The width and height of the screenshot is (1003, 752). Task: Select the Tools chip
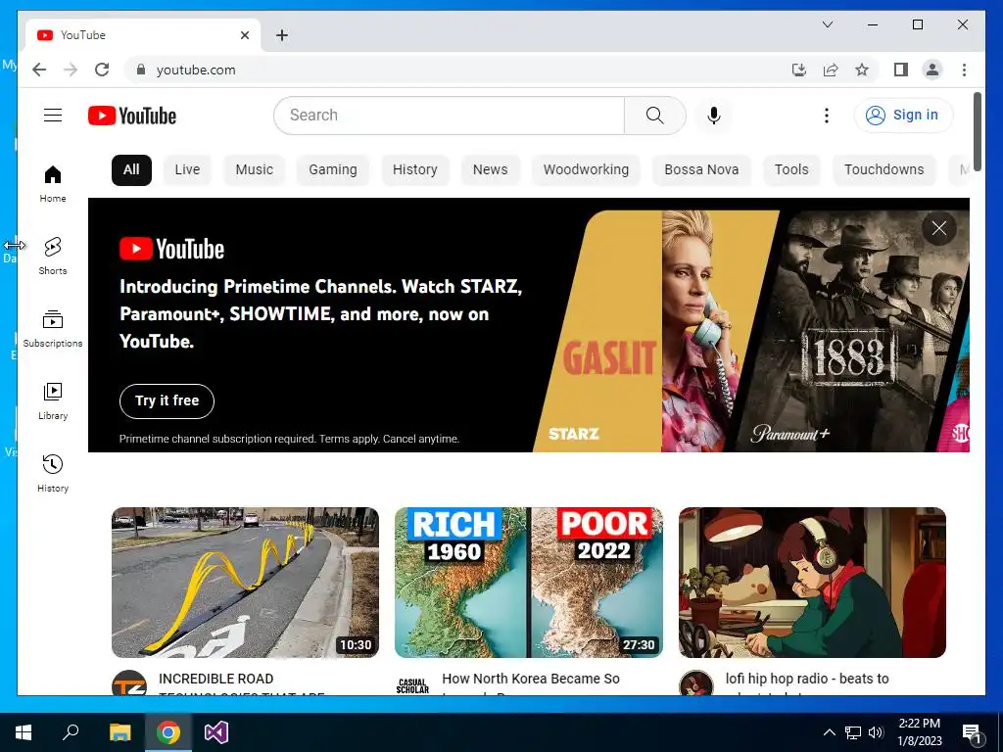click(x=791, y=170)
